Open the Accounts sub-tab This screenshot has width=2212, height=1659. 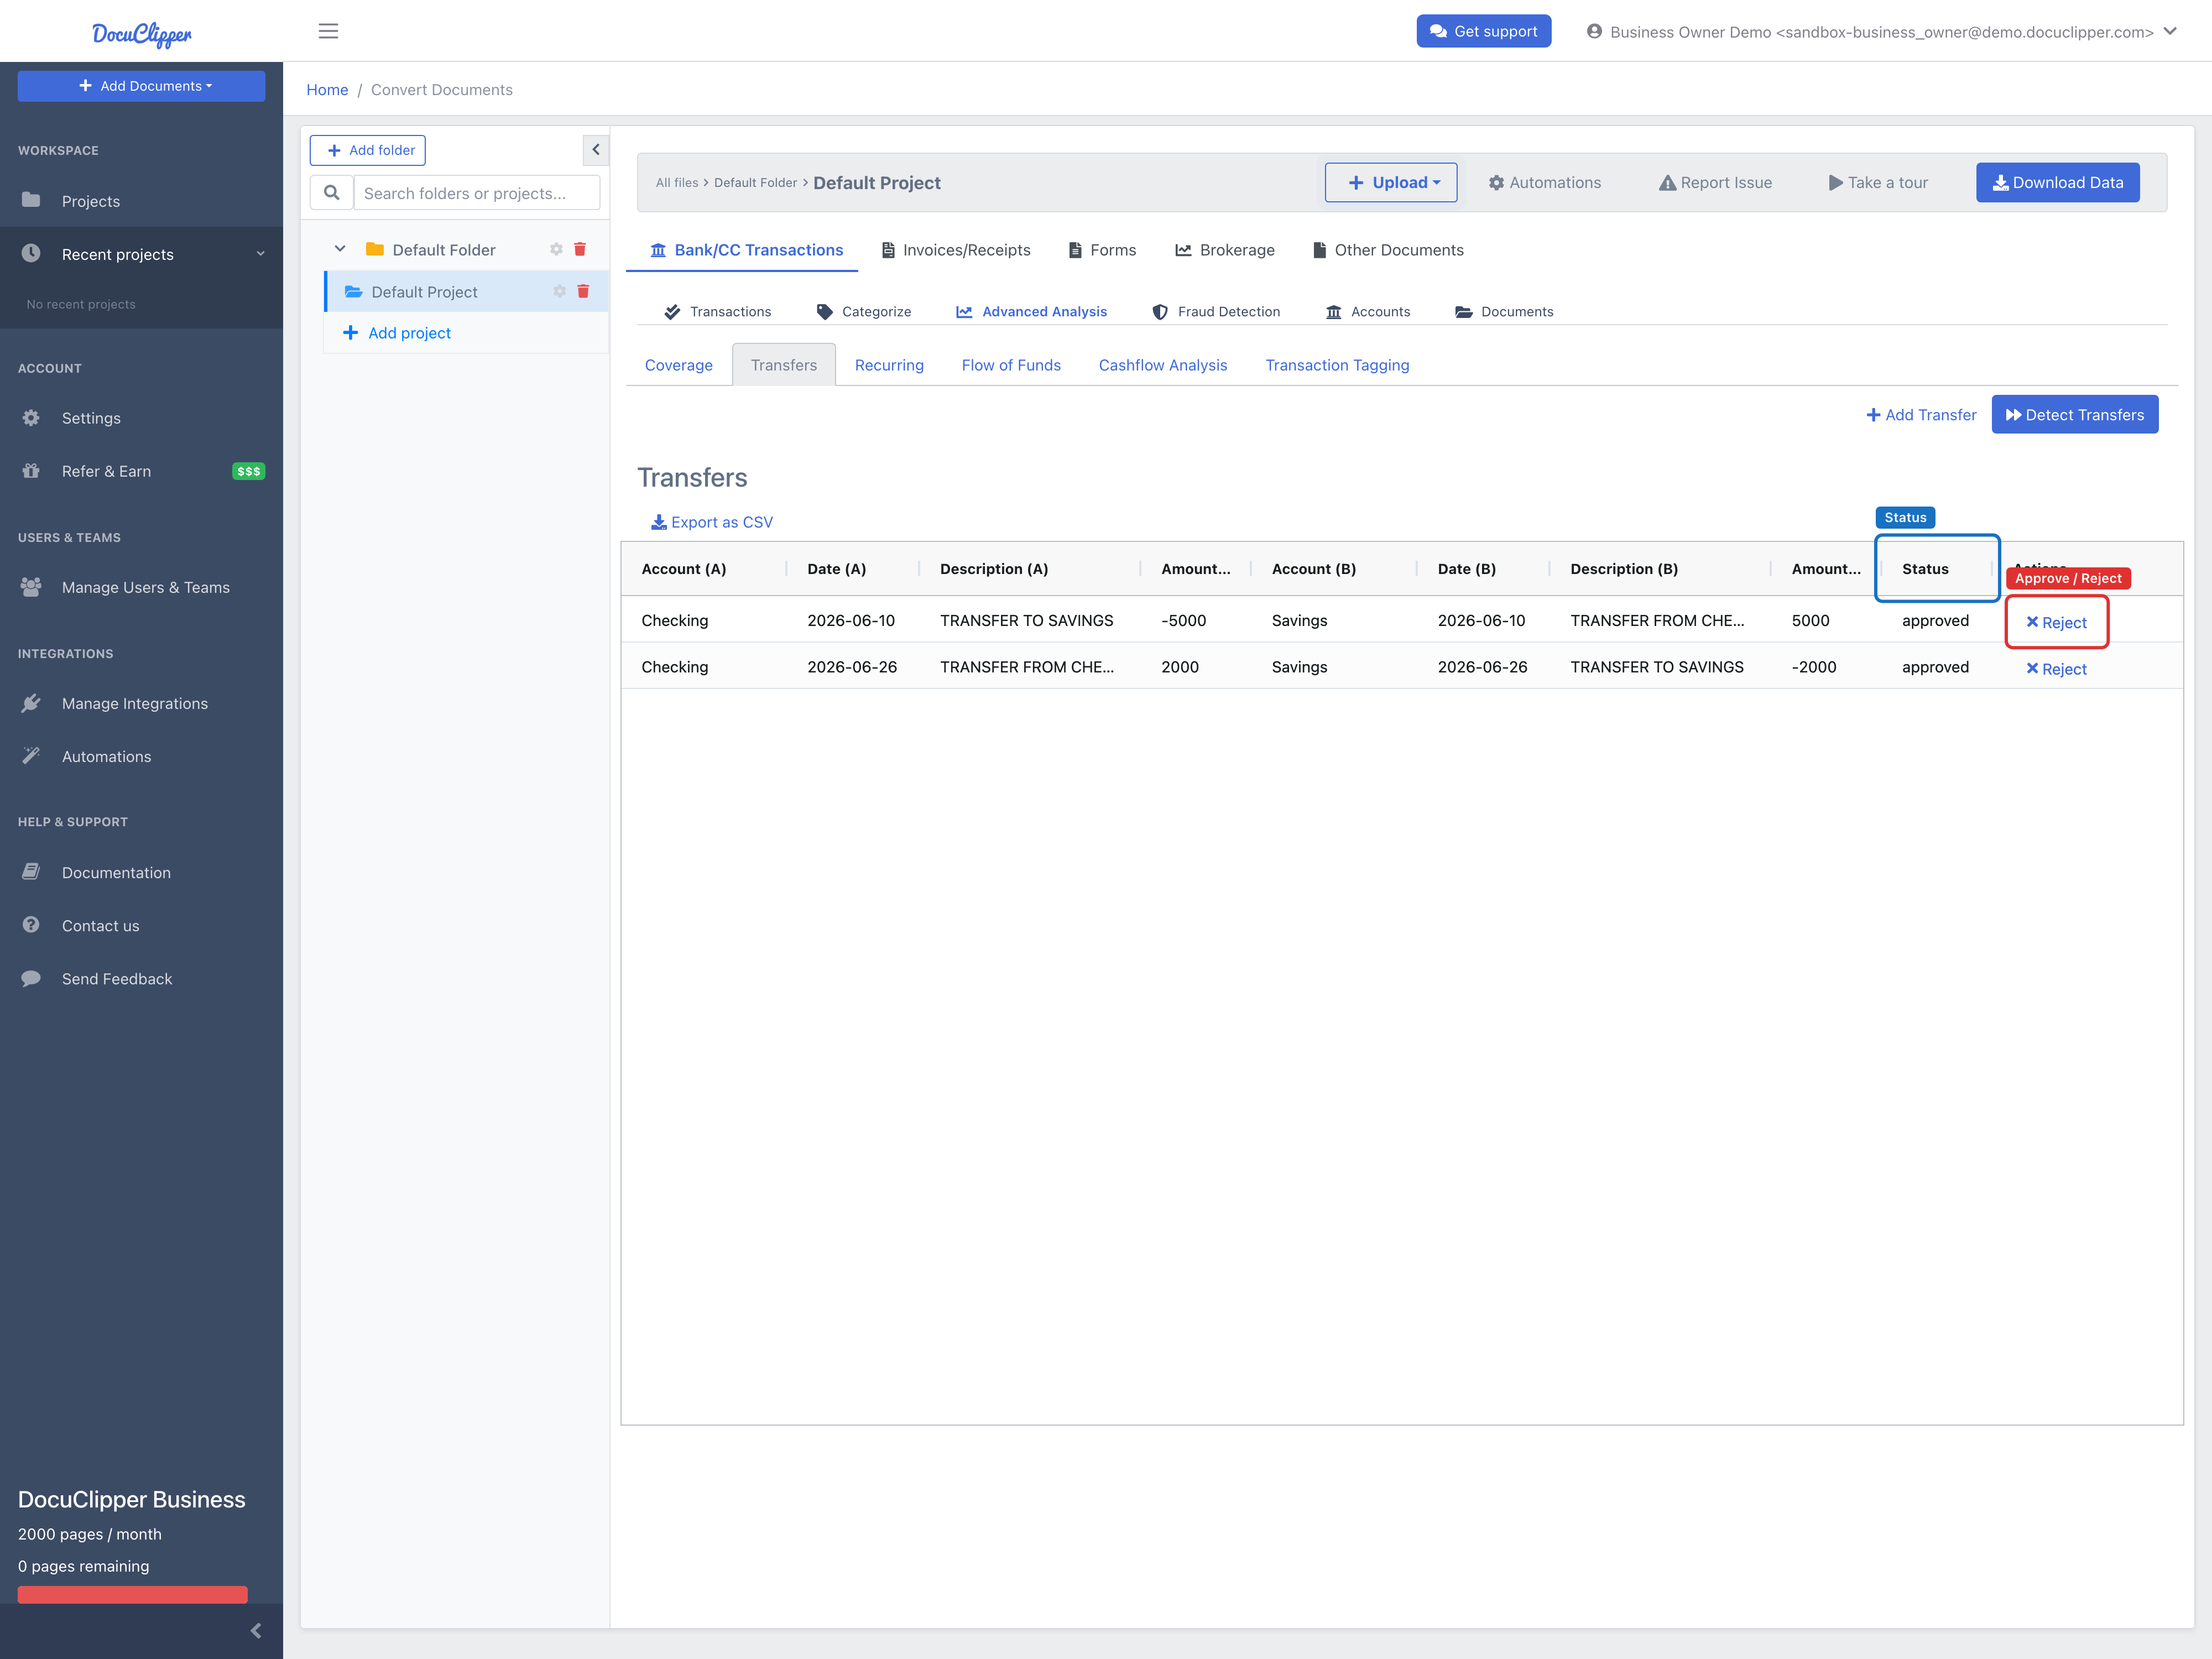point(1368,311)
